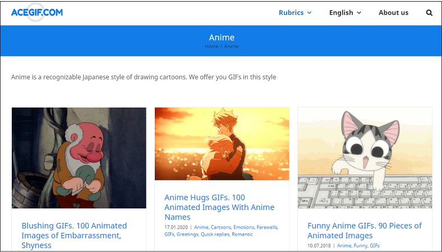
Task: Go to the About us page
Action: (394, 13)
